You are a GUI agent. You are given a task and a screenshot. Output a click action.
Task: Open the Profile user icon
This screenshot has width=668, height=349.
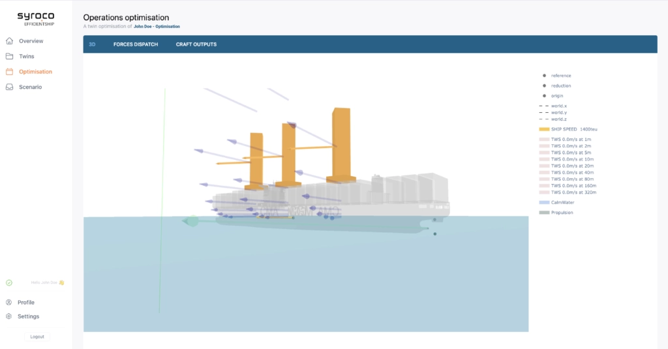coord(8,302)
